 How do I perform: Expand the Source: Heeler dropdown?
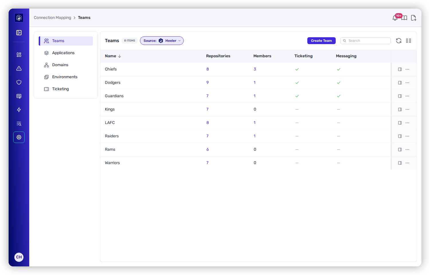162,41
